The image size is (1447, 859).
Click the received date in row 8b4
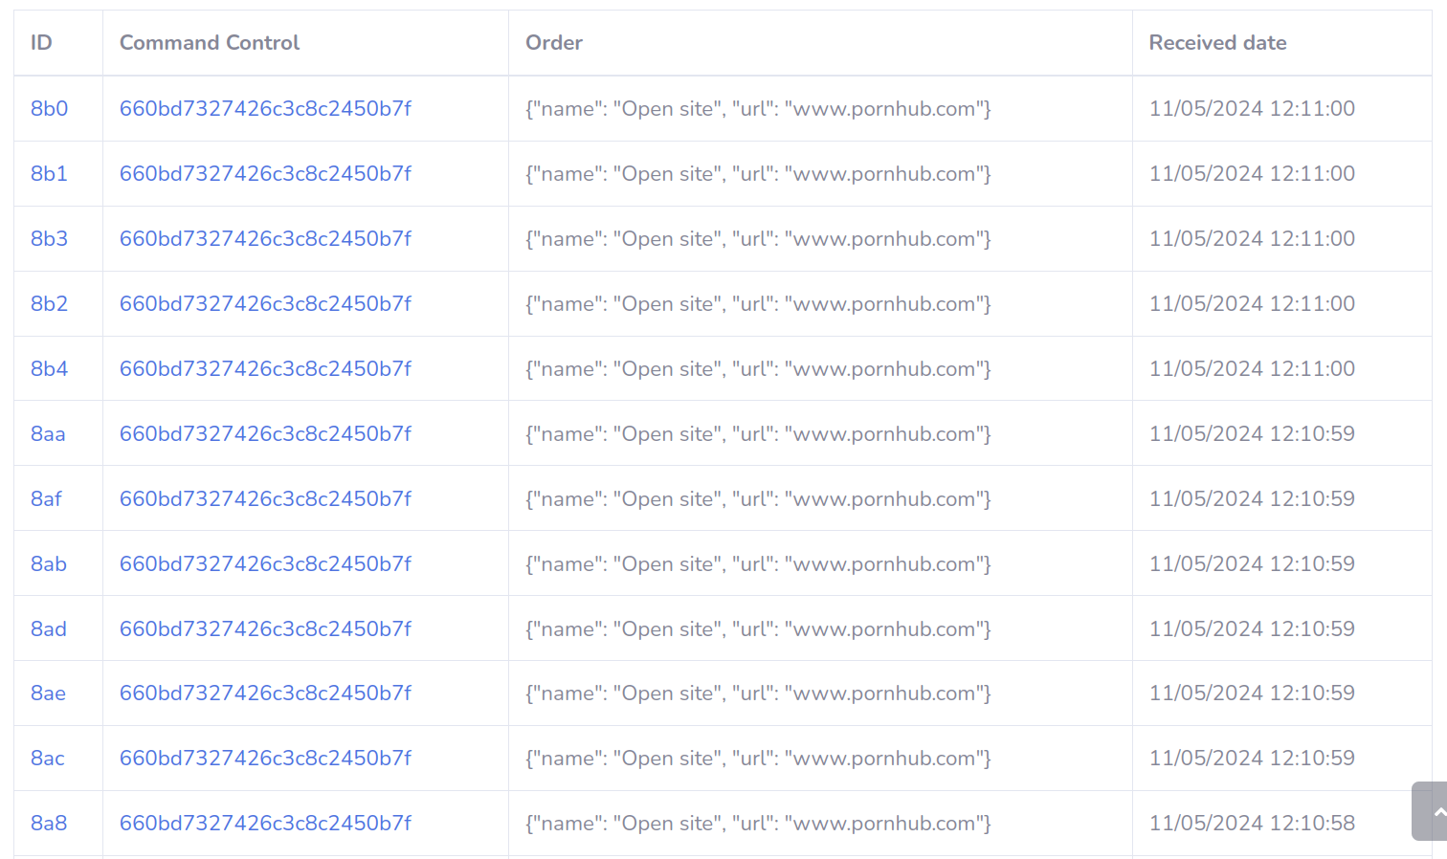tap(1252, 369)
